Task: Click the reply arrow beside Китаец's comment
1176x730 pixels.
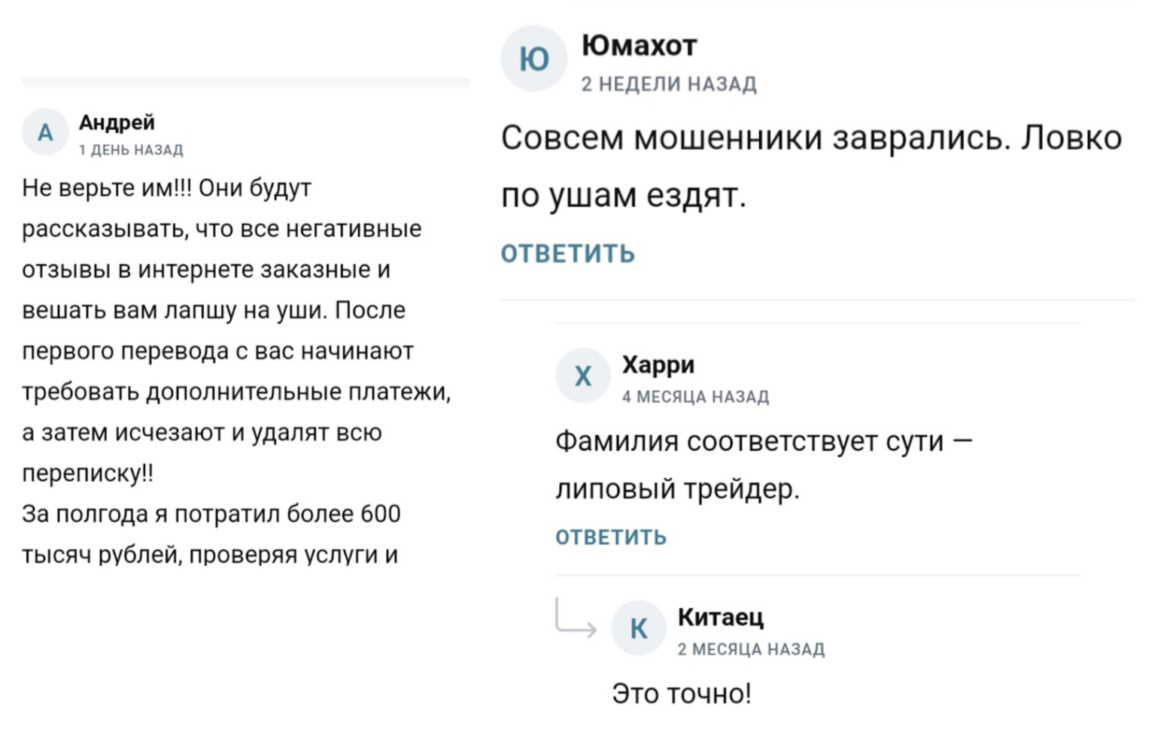Action: point(575,618)
